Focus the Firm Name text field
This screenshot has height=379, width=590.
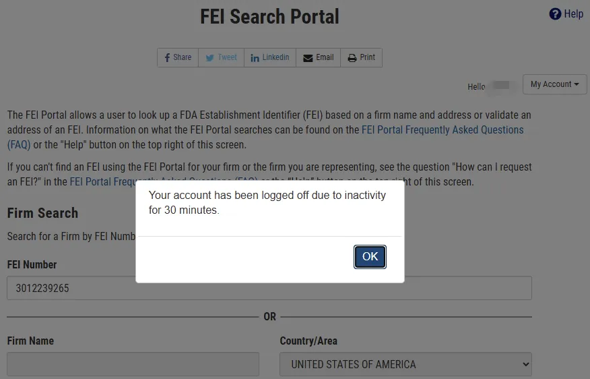(133, 364)
